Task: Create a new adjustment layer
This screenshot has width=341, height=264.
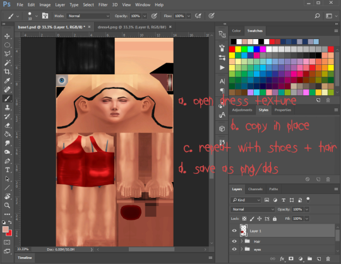Action: click(301, 258)
